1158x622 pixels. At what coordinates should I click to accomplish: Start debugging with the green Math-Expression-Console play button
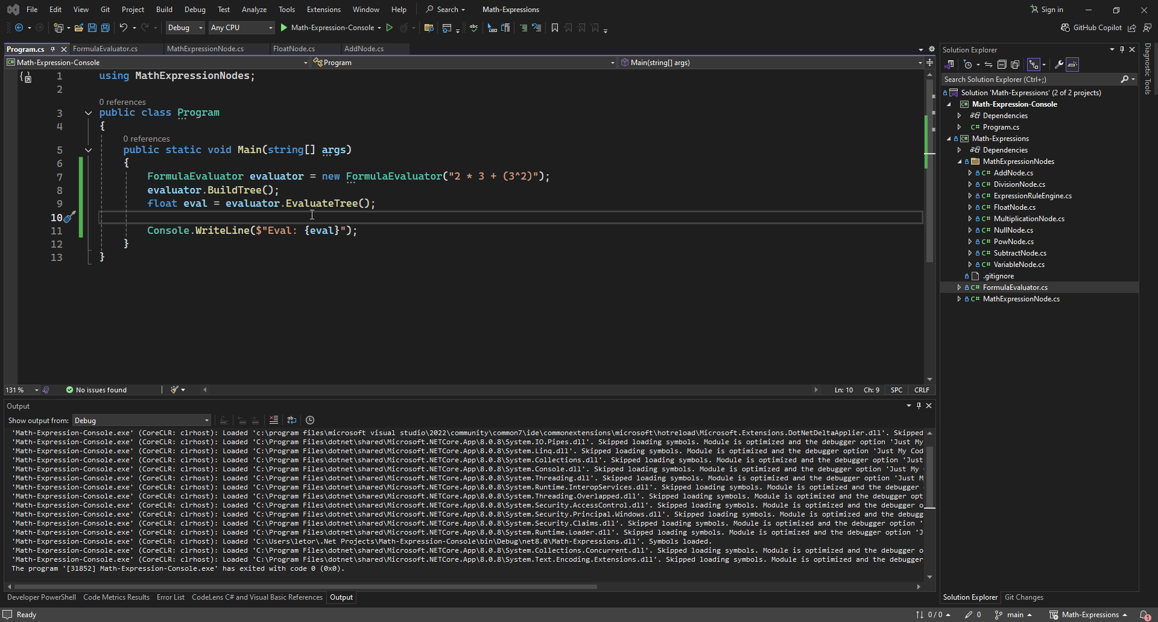[284, 28]
